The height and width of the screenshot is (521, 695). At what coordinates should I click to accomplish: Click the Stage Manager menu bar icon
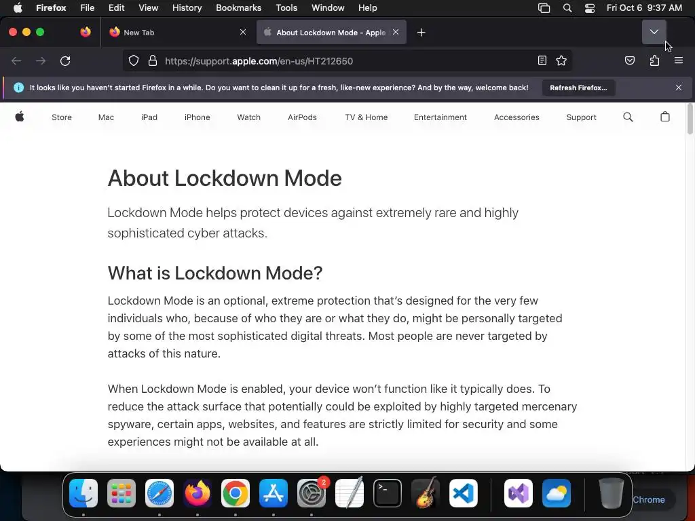pyautogui.click(x=544, y=8)
